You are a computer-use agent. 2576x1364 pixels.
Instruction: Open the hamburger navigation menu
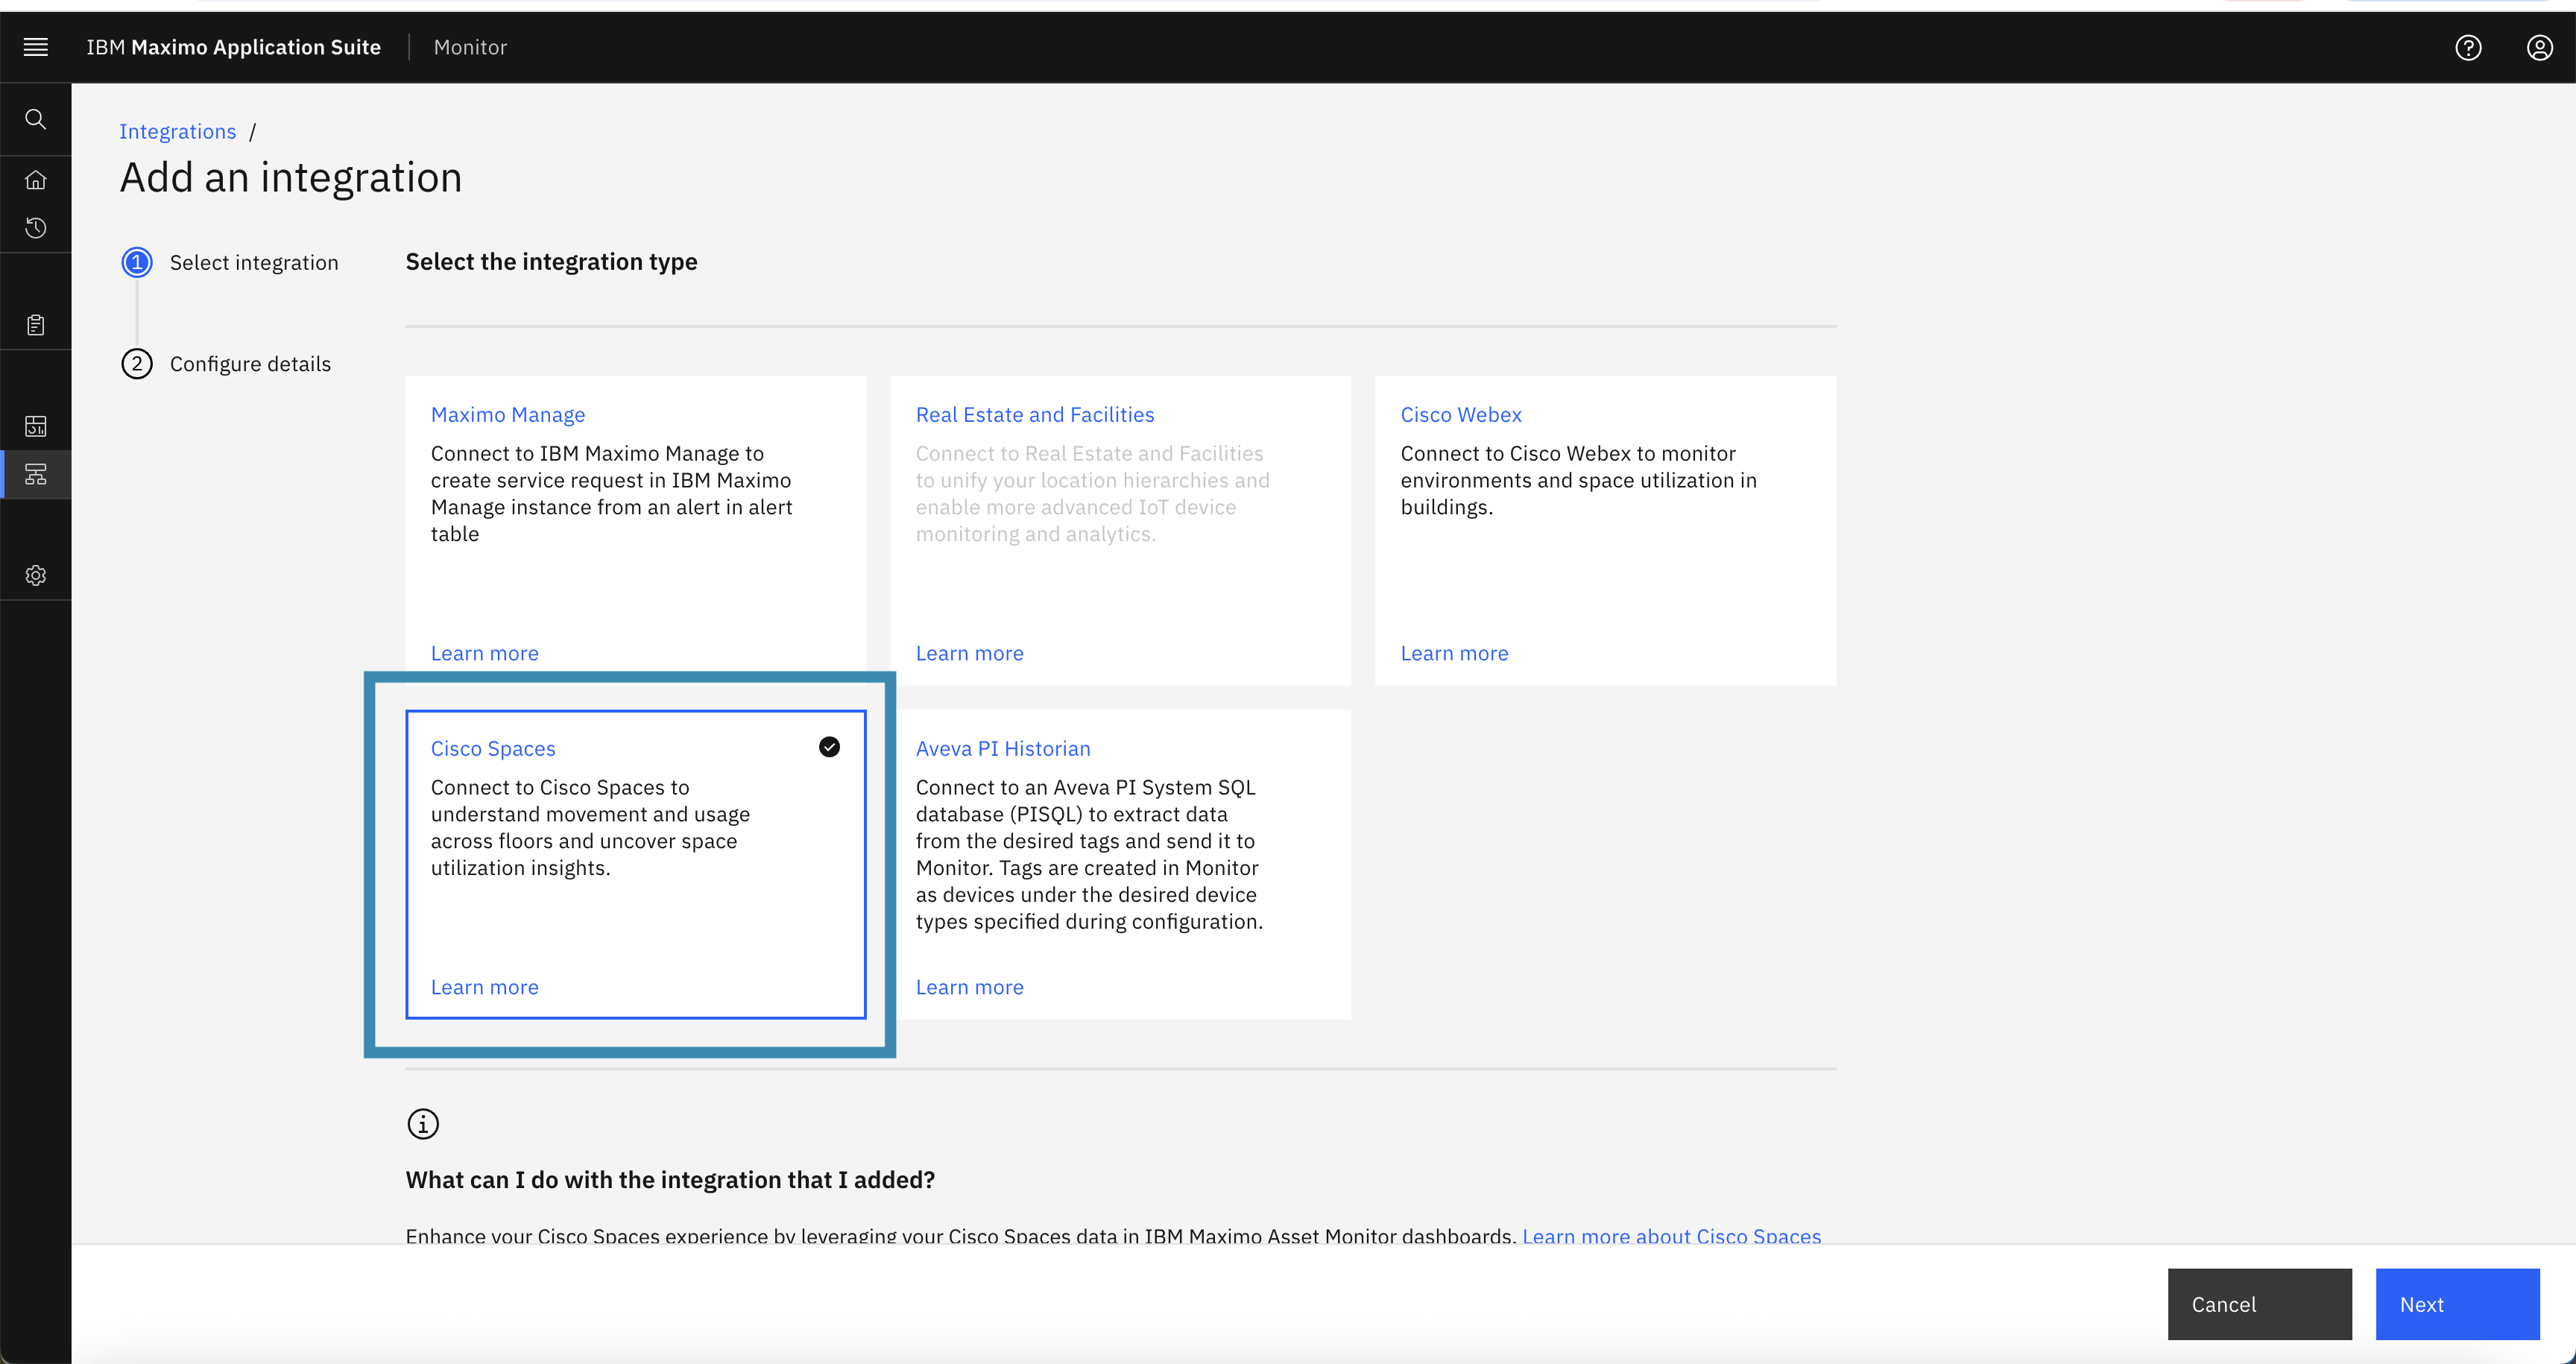click(x=36, y=47)
